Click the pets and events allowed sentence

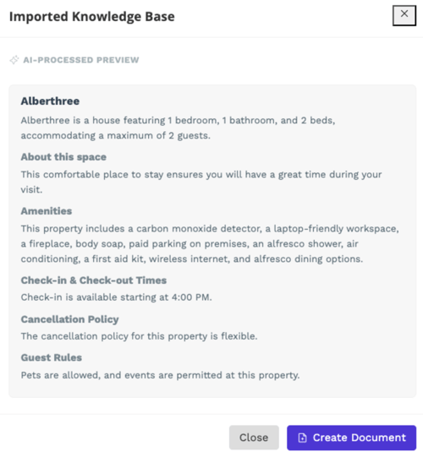pyautogui.click(x=160, y=375)
